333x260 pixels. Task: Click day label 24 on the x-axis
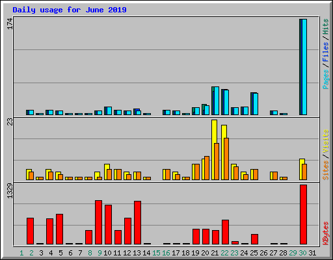[244, 253]
